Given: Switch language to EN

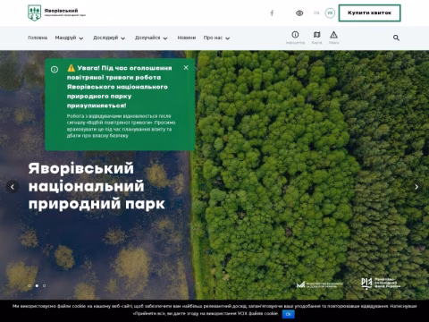Looking at the screenshot, I should pyautogui.click(x=316, y=13).
